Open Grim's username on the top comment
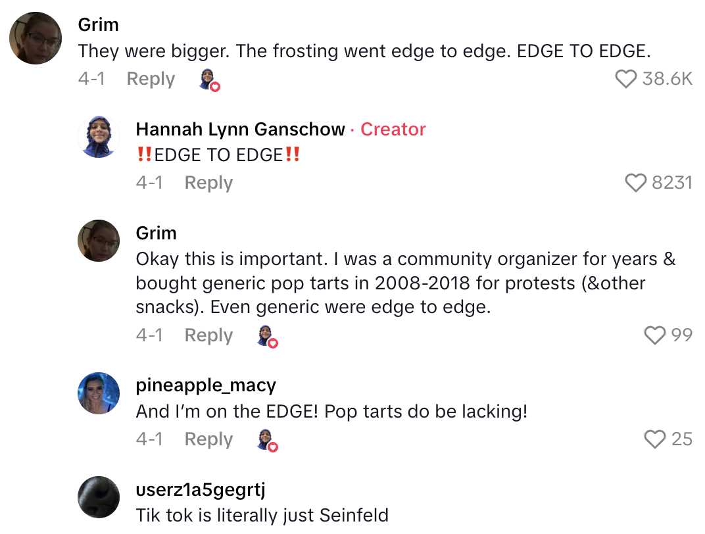Viewport: 705px width, 534px height. coord(98,25)
